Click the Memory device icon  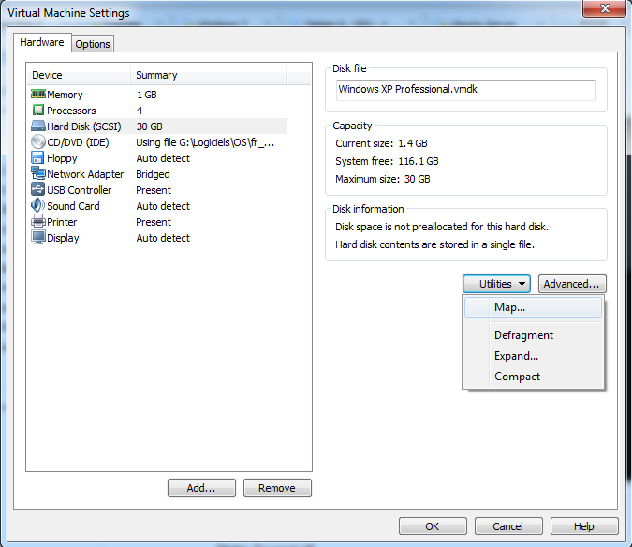(38, 95)
